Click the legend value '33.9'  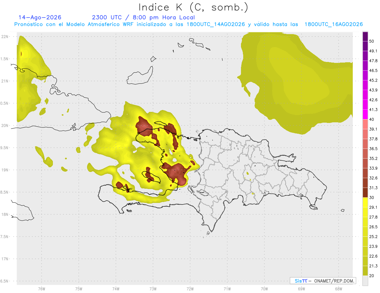coord(373,168)
